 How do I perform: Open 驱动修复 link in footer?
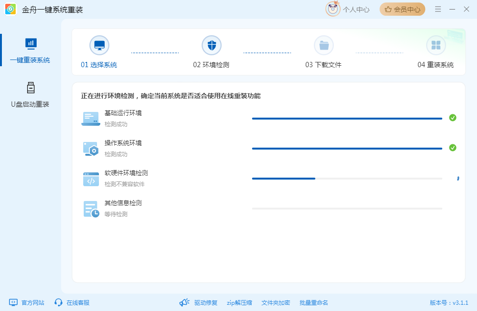pos(199,302)
